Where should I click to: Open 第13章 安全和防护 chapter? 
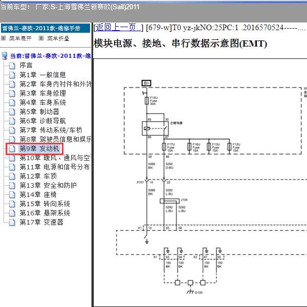click(48, 185)
